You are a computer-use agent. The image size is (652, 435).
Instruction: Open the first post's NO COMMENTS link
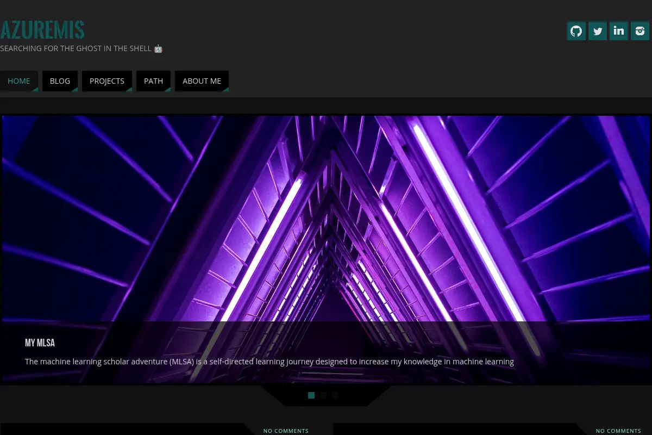click(286, 431)
